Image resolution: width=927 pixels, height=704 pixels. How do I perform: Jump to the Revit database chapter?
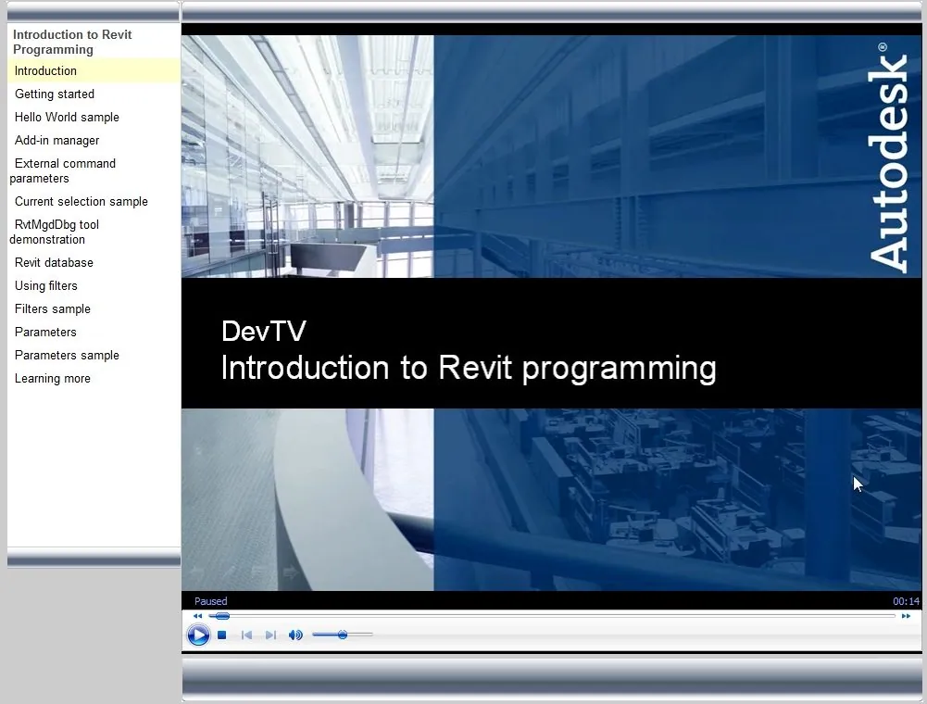tap(54, 263)
